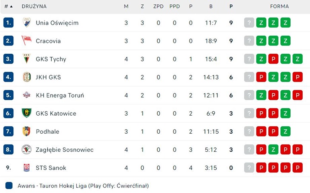This screenshot has height=193, width=310.
Task: Sort by matches played M column
Action: [126, 6]
